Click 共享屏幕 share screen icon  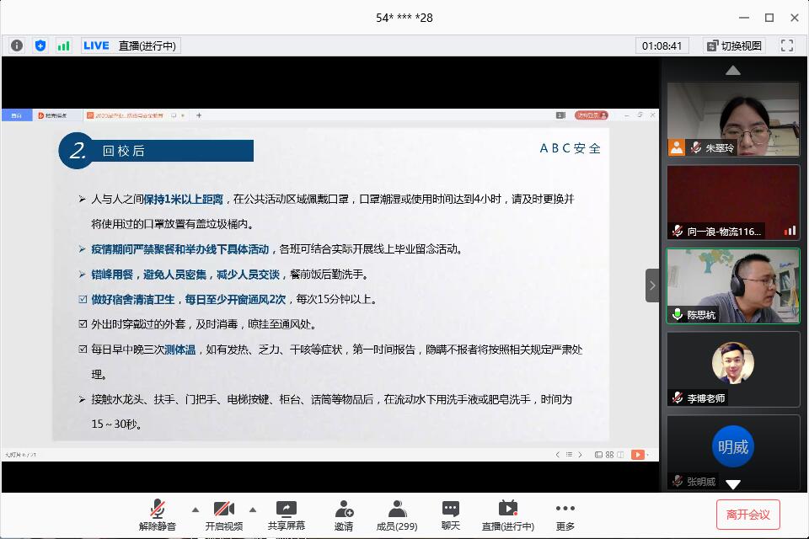click(287, 515)
